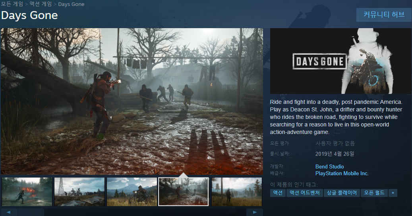Open the PlayStation Mobile Inc. publisher link
The image size is (412, 216).
coord(342,173)
